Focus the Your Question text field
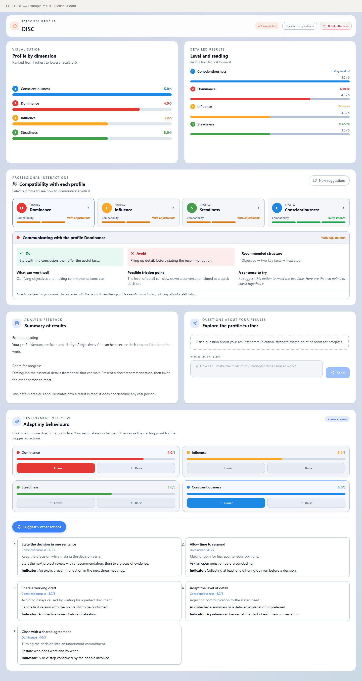The width and height of the screenshot is (362, 681). tap(256, 369)
